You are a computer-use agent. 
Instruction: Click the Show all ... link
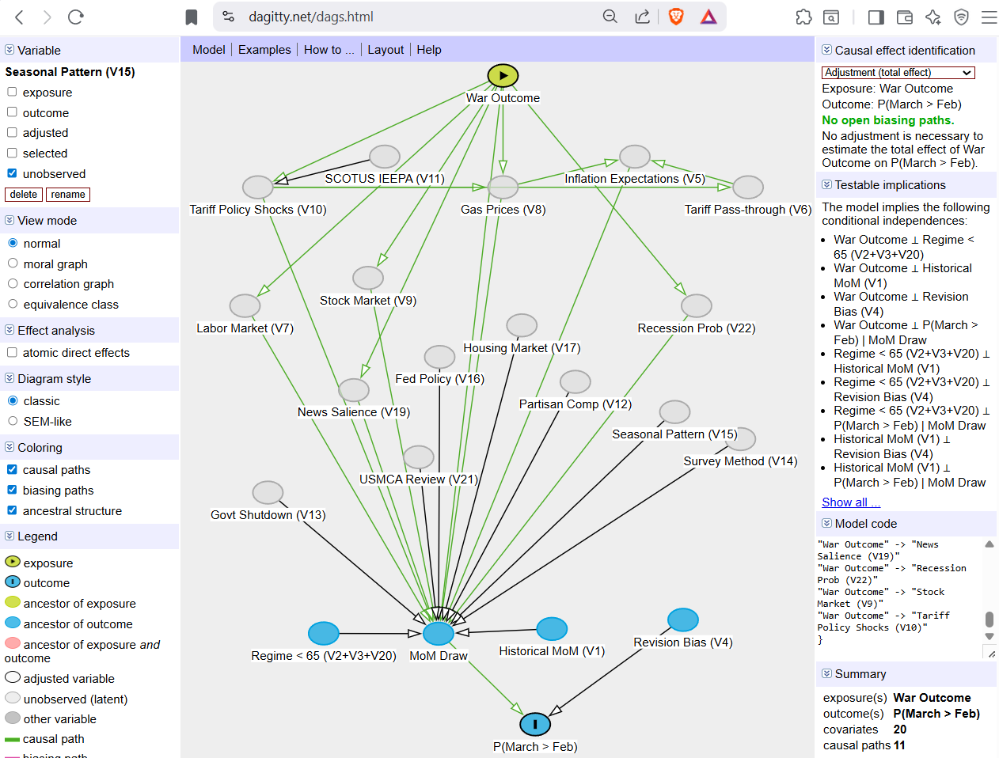click(850, 502)
